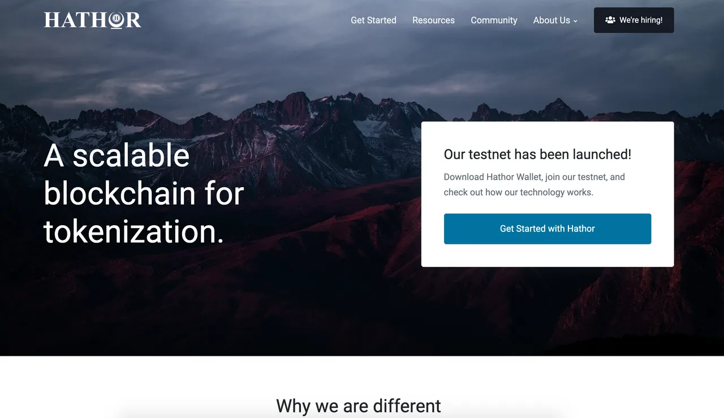This screenshot has height=418, width=724.
Task: Click the 'check out how our technology works' line
Action: [518, 192]
